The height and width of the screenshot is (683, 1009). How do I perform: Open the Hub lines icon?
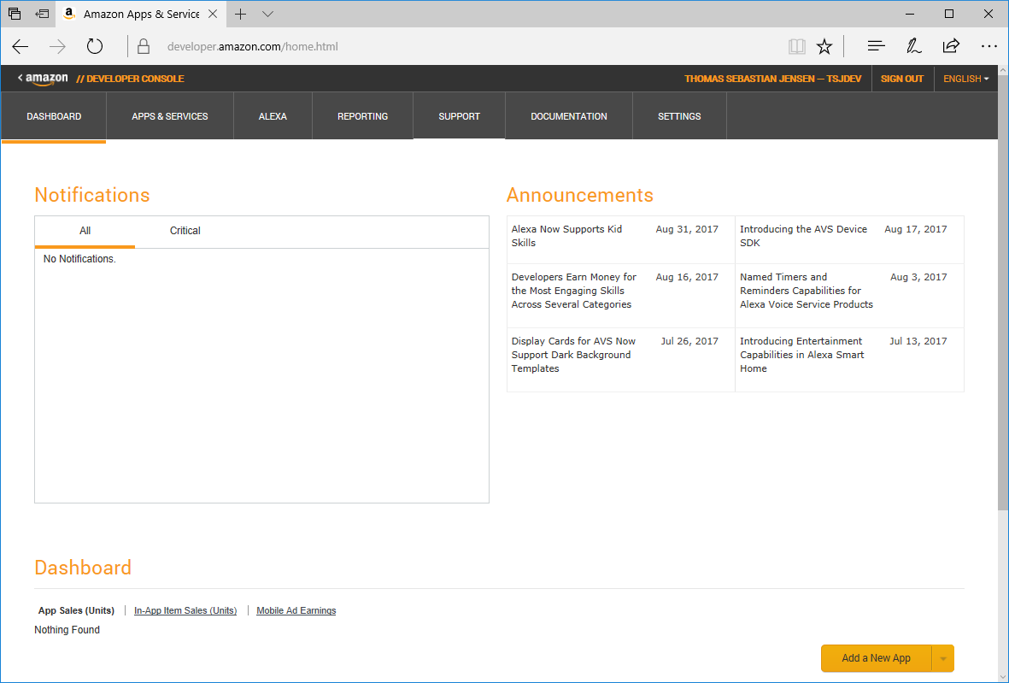[x=876, y=46]
